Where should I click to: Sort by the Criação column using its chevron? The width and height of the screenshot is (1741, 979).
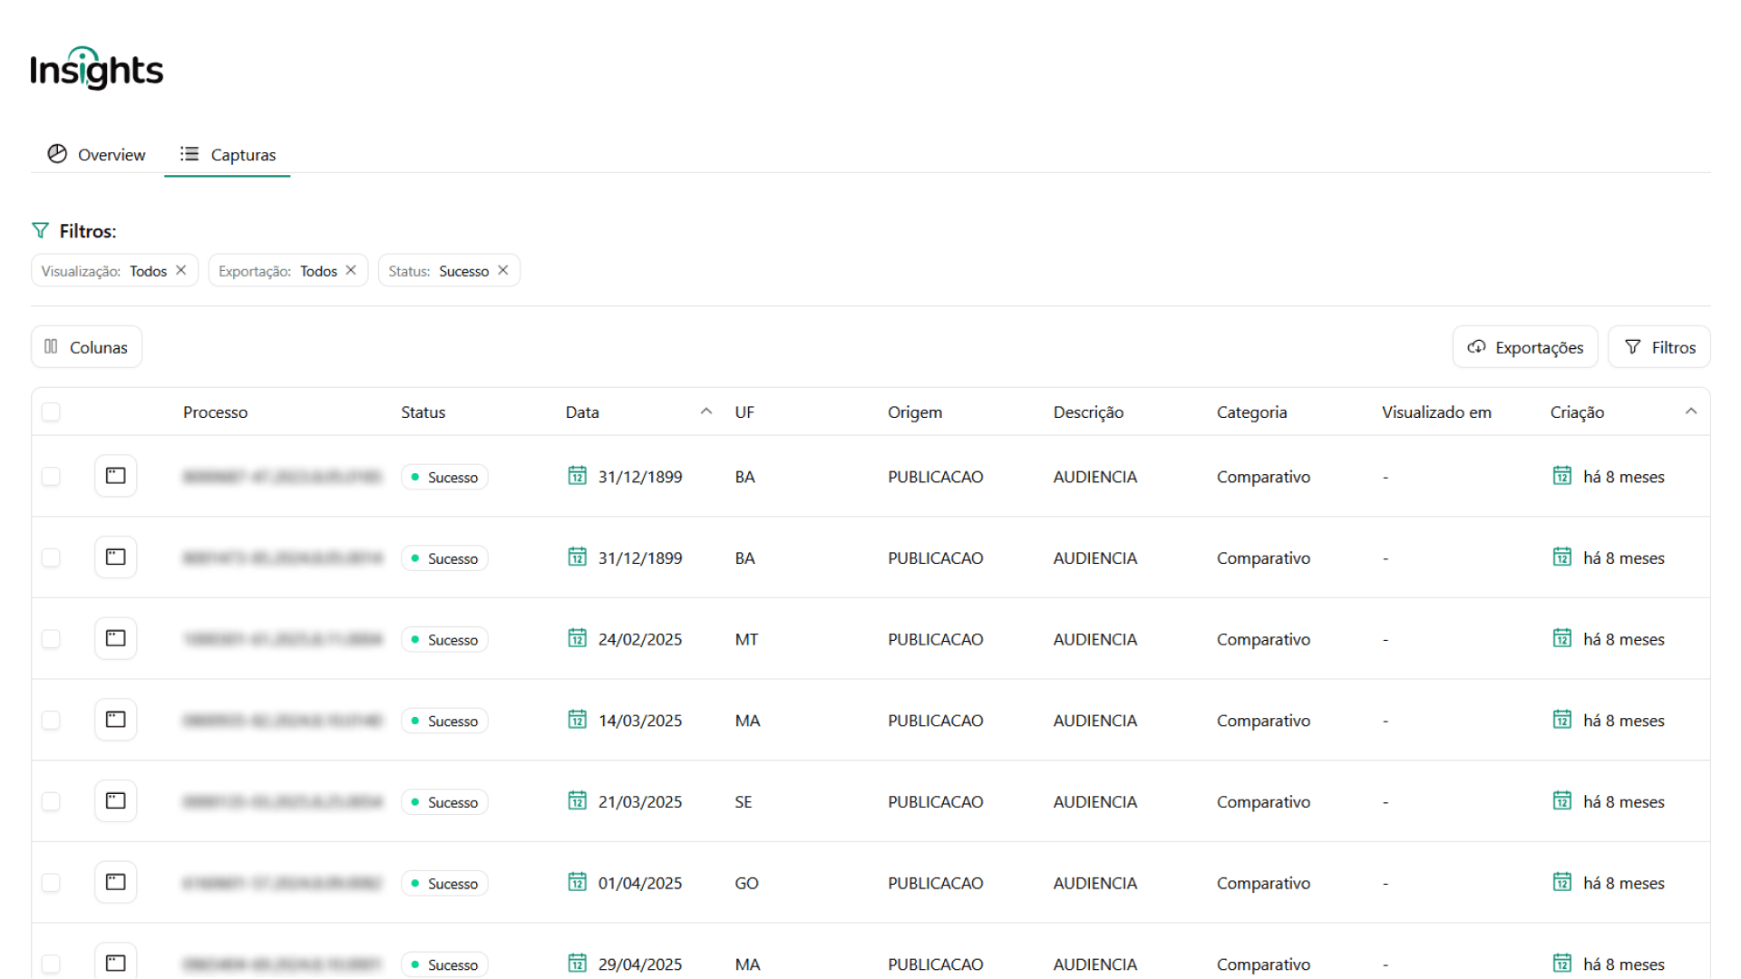pyautogui.click(x=1691, y=412)
